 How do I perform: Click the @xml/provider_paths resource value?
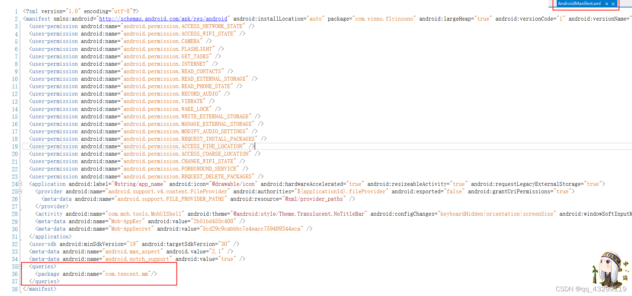[314, 199]
